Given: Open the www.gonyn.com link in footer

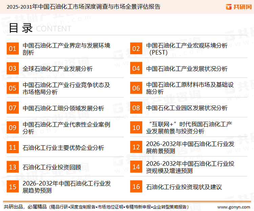Looking at the screenshot, I should [234, 207].
